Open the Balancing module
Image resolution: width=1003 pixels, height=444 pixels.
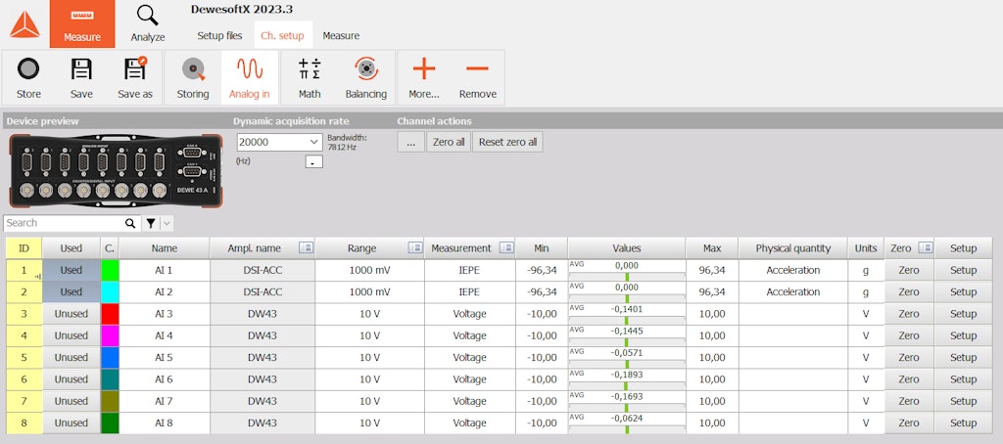[366, 77]
